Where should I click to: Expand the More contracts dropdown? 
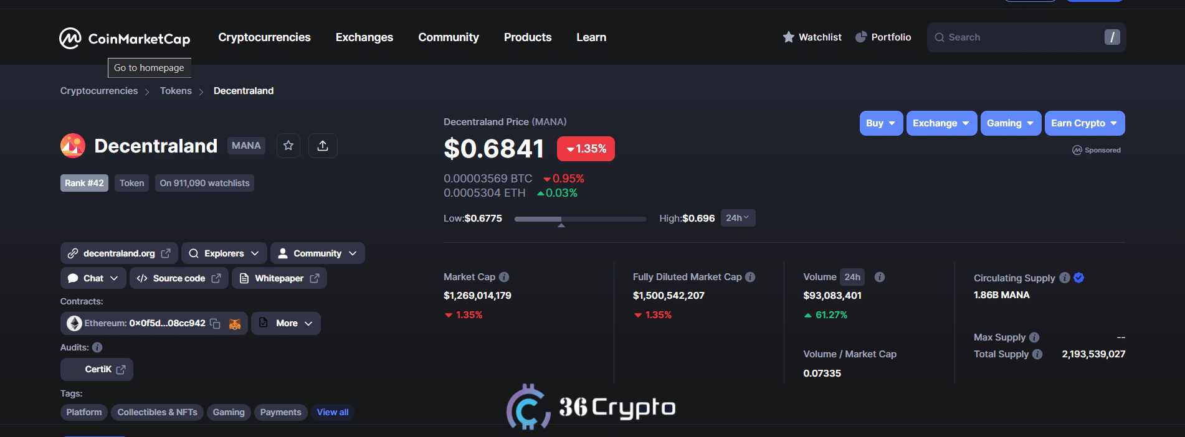[x=286, y=324]
